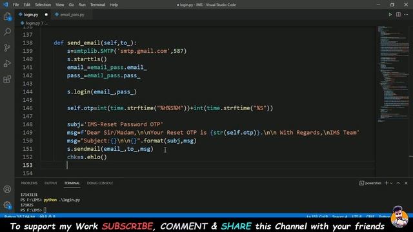The height and width of the screenshot is (232, 413).
Task: Open the Search view in activity bar
Action: pos(7,32)
